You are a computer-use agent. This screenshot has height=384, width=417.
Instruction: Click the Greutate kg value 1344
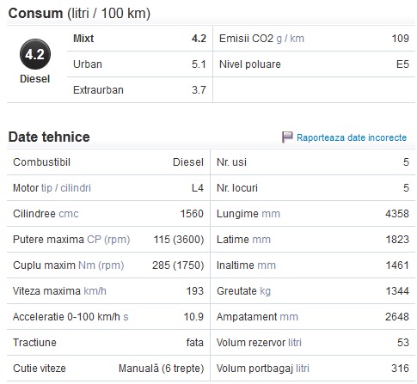pyautogui.click(x=397, y=291)
